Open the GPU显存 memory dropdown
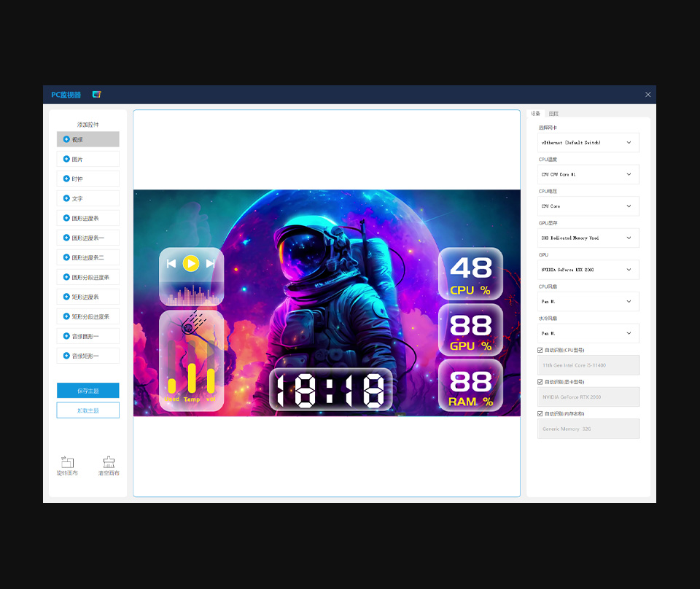The width and height of the screenshot is (700, 589). tap(588, 238)
